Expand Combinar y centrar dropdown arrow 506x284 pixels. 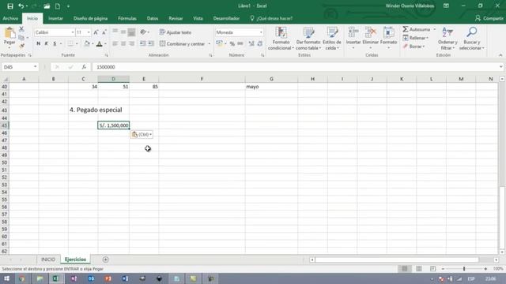[x=209, y=44]
